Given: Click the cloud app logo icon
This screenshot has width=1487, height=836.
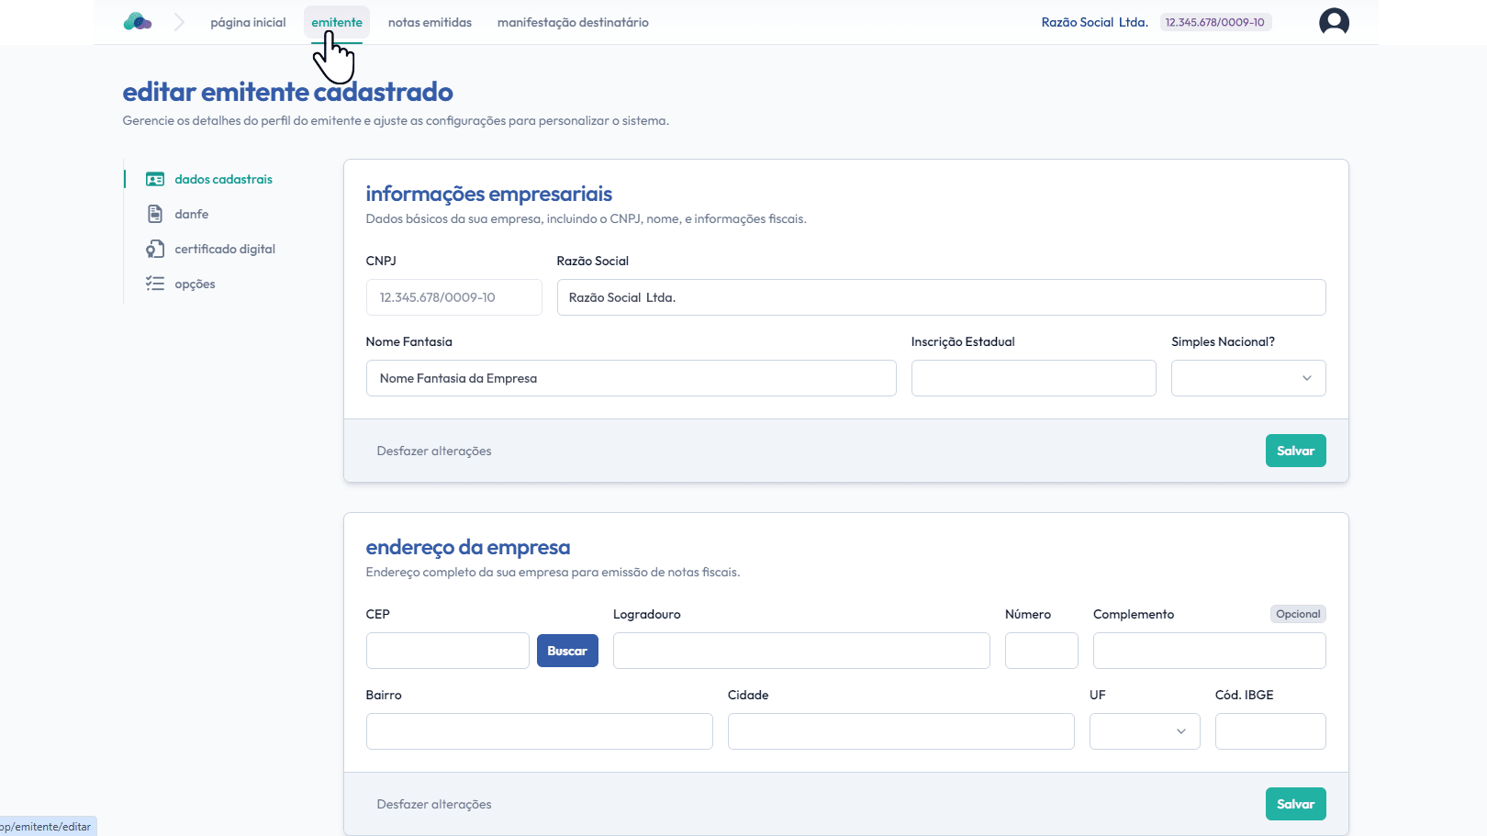Looking at the screenshot, I should [x=137, y=22].
